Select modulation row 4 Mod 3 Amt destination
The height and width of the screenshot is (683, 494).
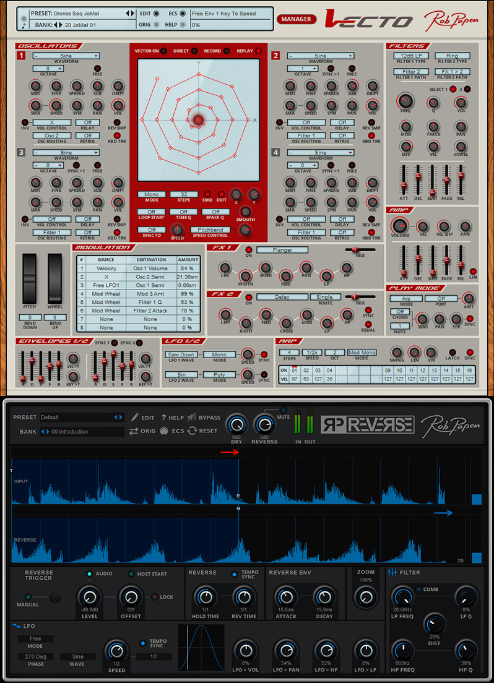tap(151, 294)
